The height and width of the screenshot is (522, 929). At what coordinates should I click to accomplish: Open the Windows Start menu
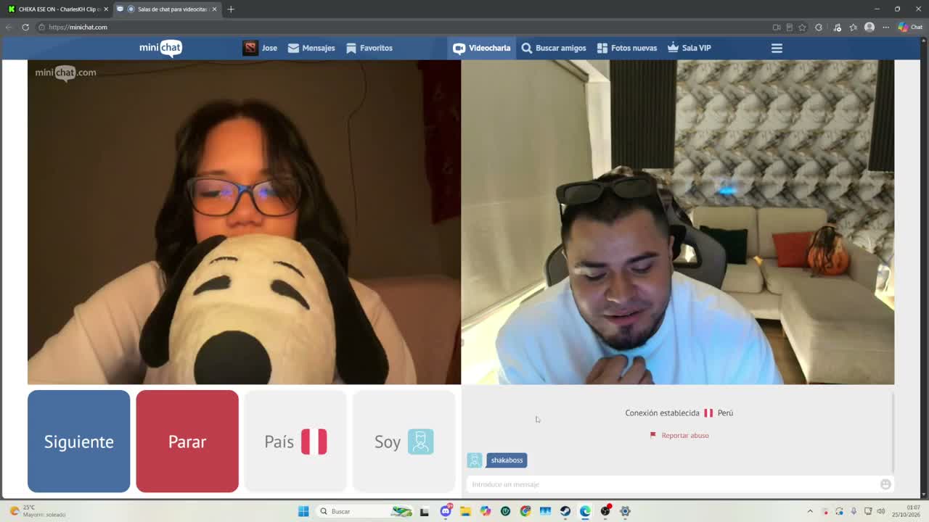coord(303,511)
